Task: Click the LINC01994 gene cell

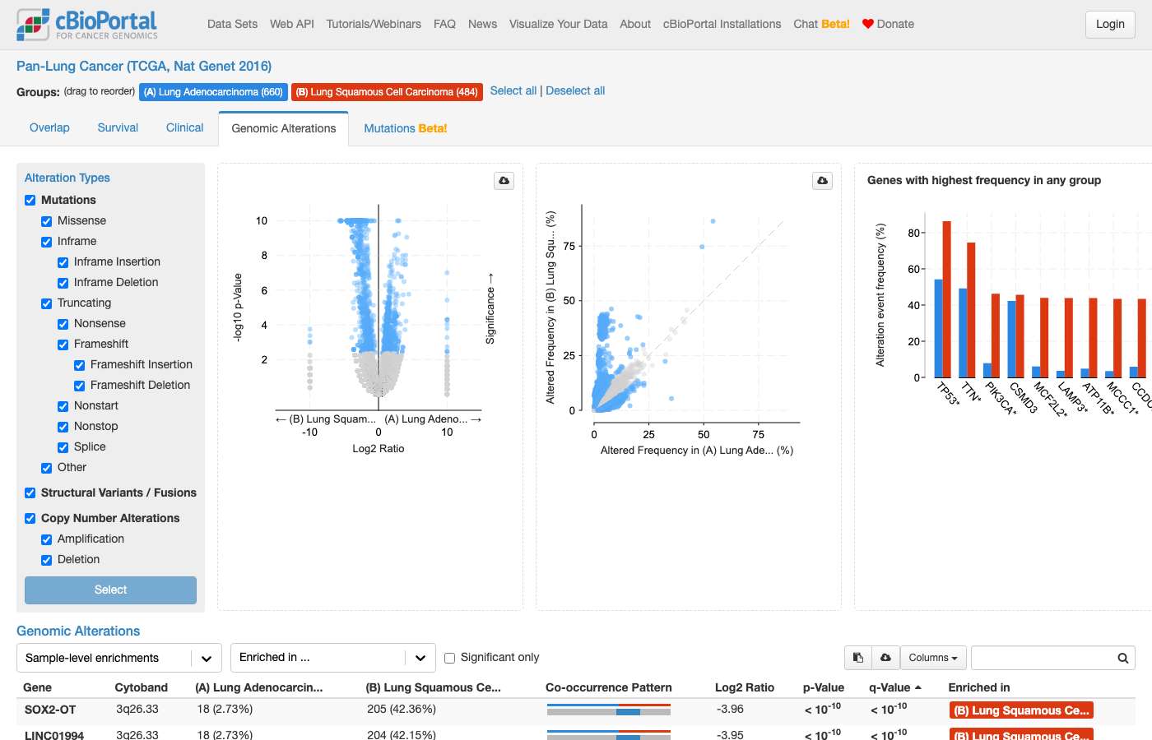Action: (54, 735)
